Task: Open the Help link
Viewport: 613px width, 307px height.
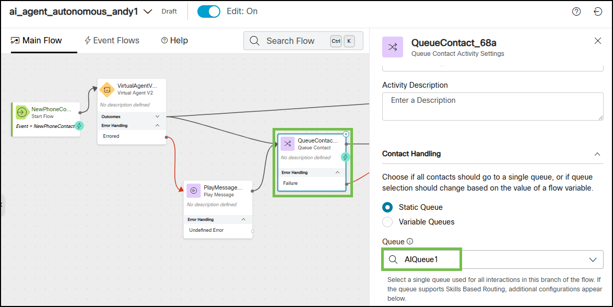Action: 174,41
